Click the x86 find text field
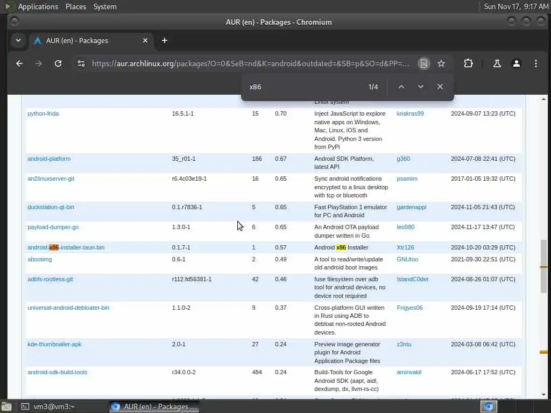This screenshot has height=413, width=551. pos(306,87)
